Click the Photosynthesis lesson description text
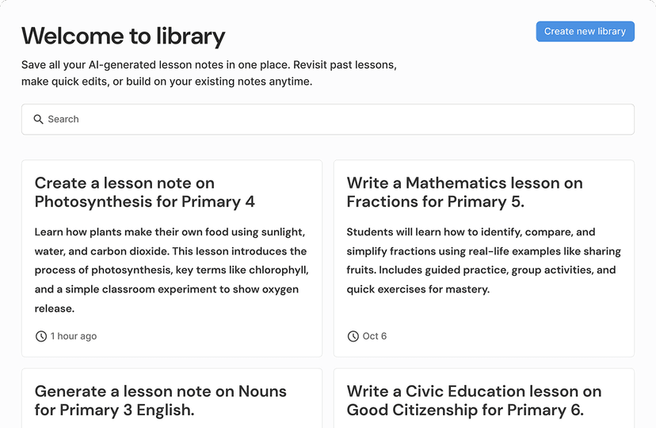Screen dimensions: 656x428 [171, 270]
